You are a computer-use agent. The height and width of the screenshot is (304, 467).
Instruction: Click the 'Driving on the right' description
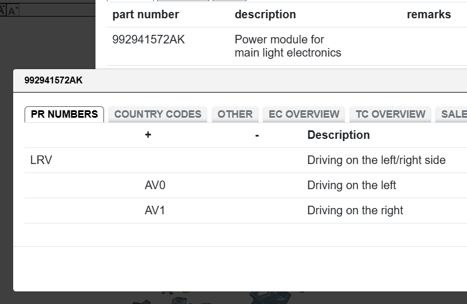(355, 211)
